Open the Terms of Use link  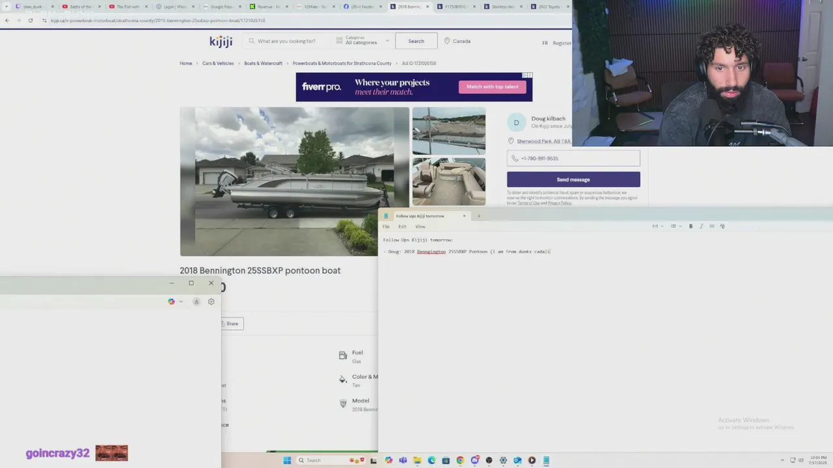coord(528,203)
